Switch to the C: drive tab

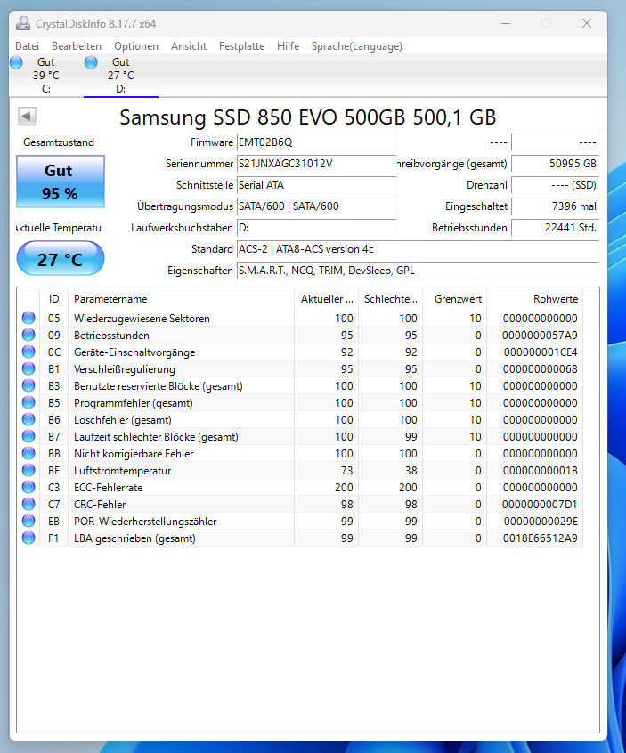[x=46, y=76]
